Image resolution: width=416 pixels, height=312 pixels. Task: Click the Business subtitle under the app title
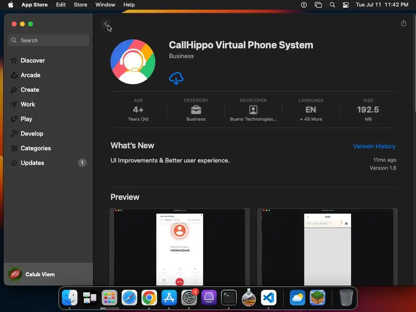point(181,56)
